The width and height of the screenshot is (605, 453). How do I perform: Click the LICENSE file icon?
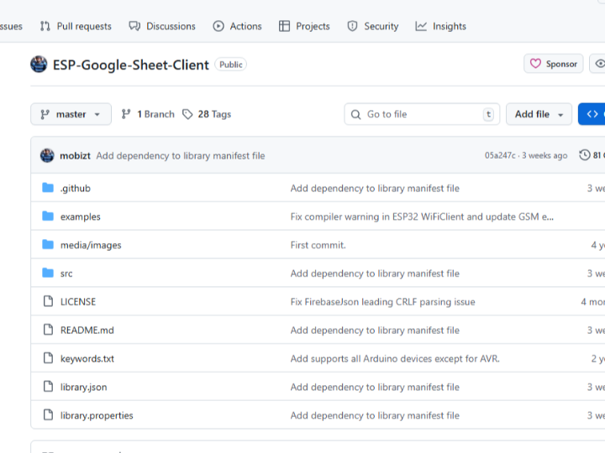tap(48, 302)
